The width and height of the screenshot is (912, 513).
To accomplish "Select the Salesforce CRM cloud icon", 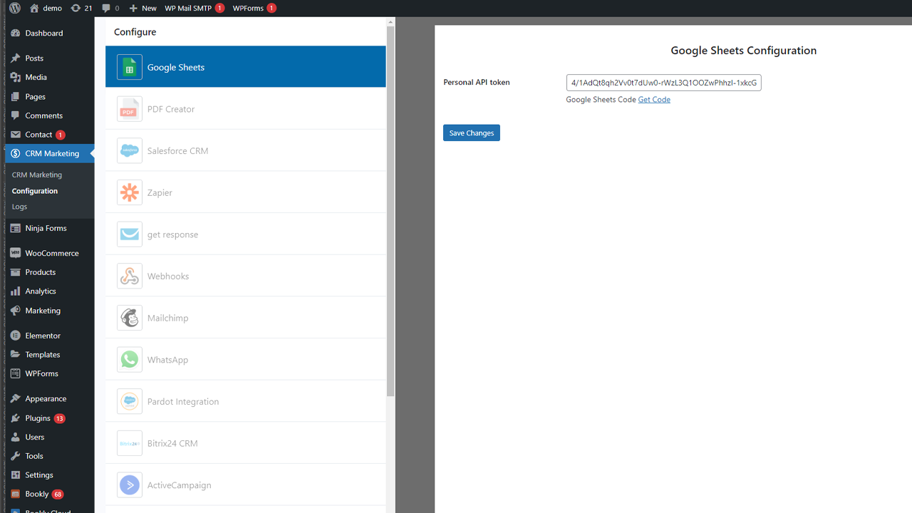I will point(130,151).
